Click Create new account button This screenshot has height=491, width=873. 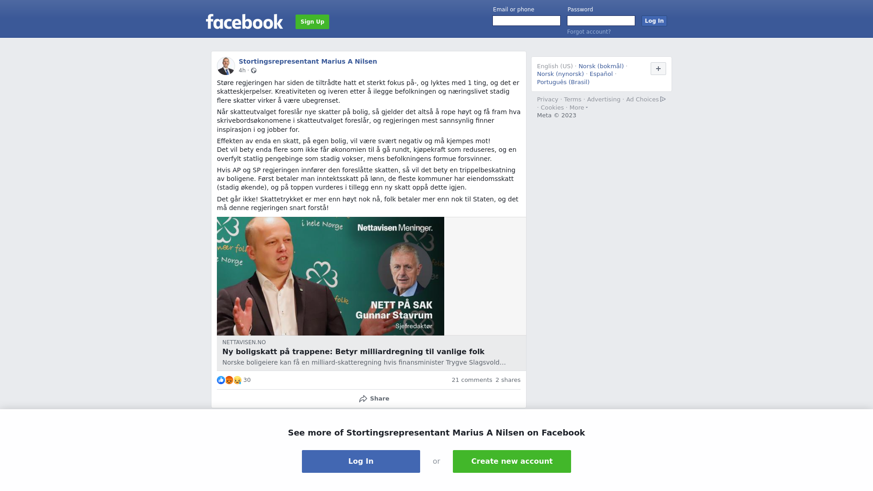(x=512, y=461)
